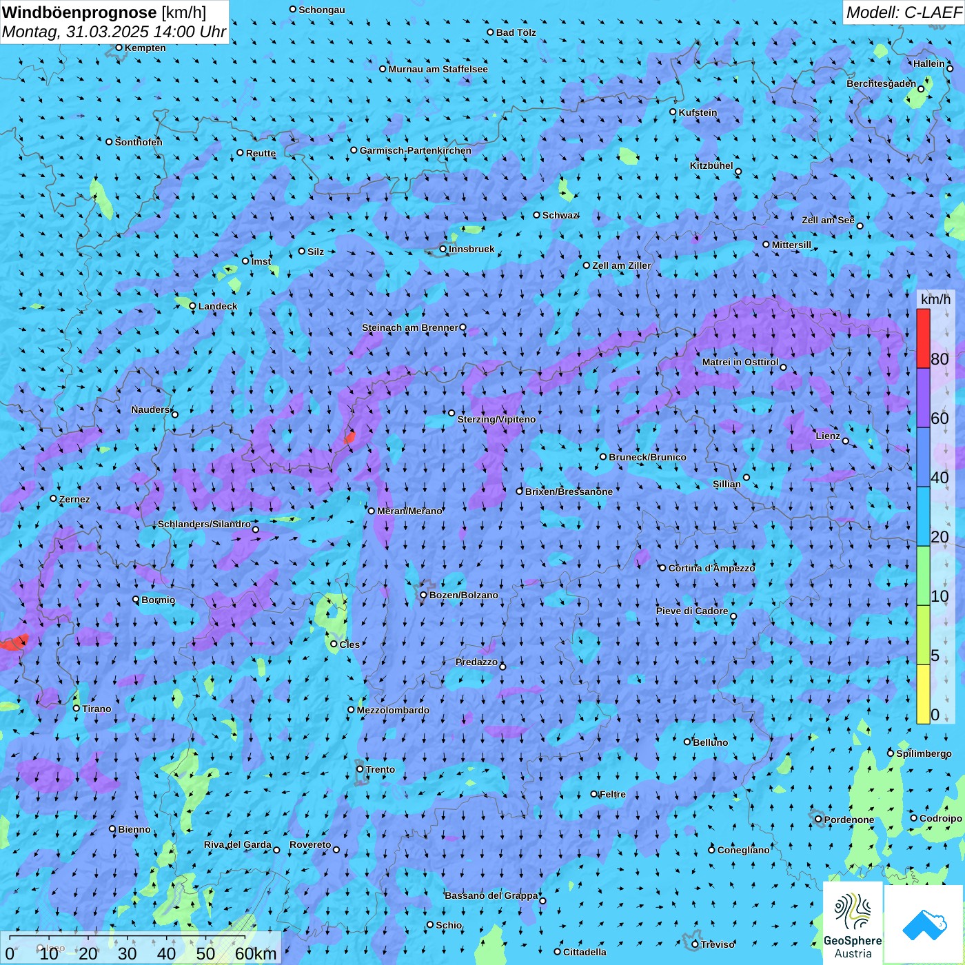Click the Zell am See label

(828, 220)
